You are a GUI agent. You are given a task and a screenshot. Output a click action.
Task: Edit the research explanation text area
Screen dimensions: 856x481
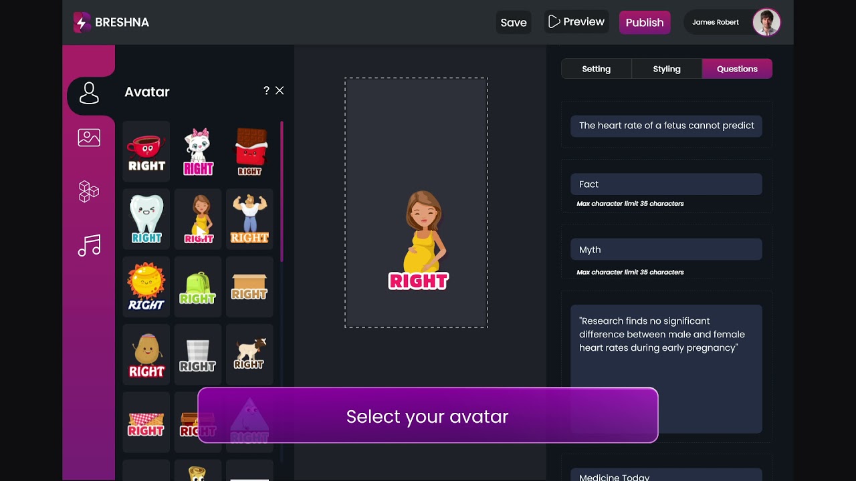666,369
